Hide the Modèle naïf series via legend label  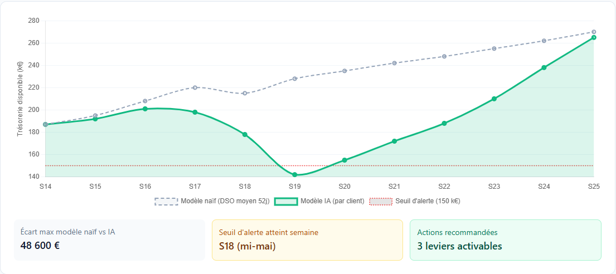pos(225,201)
